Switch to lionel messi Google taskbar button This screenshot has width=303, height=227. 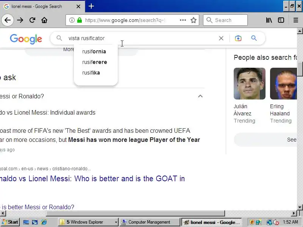point(212,222)
